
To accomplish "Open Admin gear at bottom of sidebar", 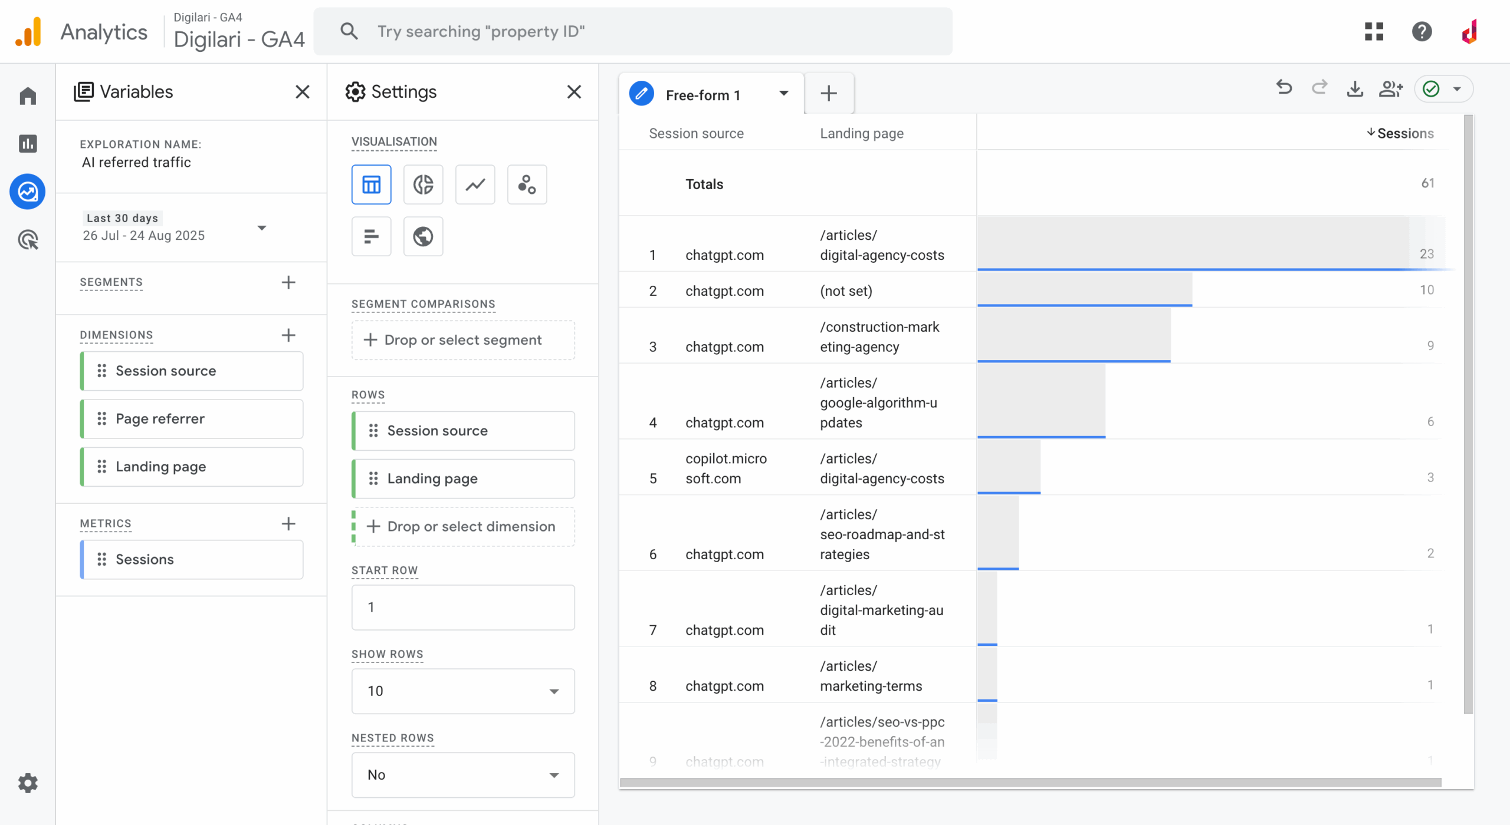I will click(28, 783).
